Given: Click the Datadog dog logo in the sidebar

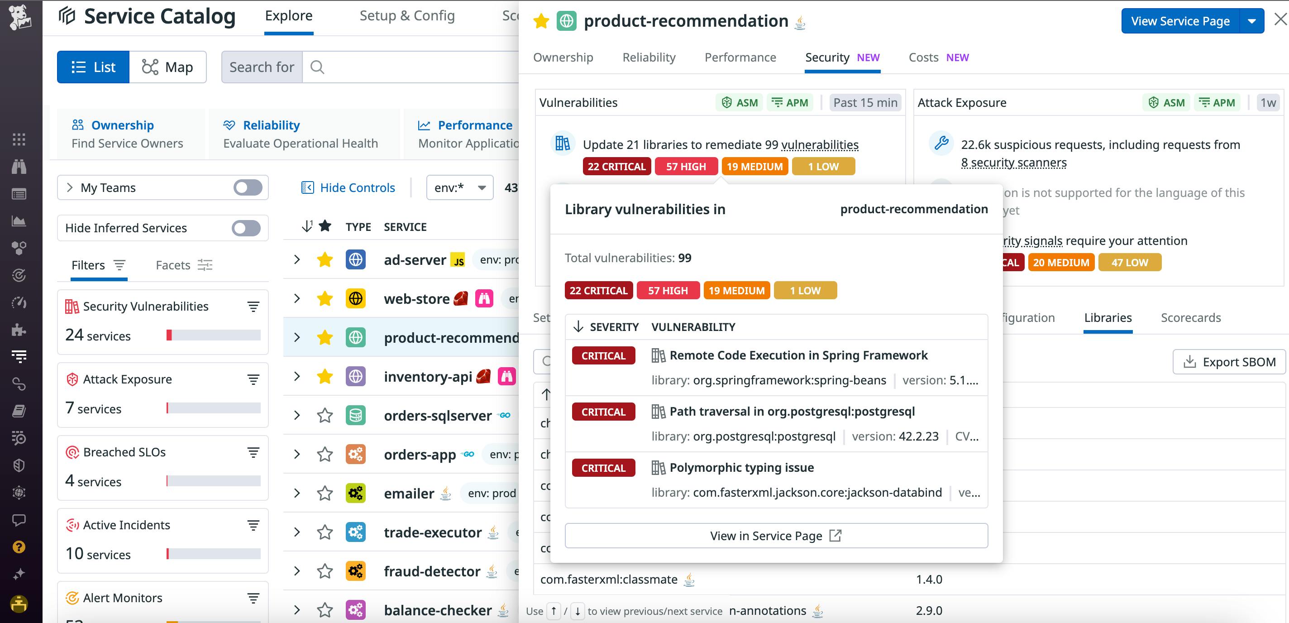Looking at the screenshot, I should tap(20, 17).
